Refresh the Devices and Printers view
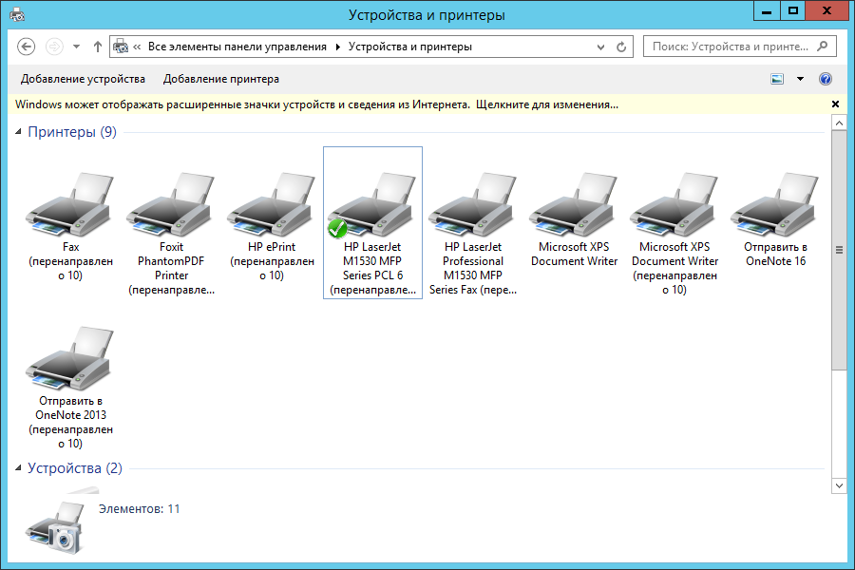Viewport: 855px width, 570px height. [x=621, y=47]
